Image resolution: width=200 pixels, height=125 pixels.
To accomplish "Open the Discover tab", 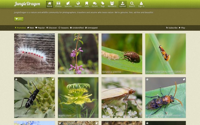I will pos(52,28).
